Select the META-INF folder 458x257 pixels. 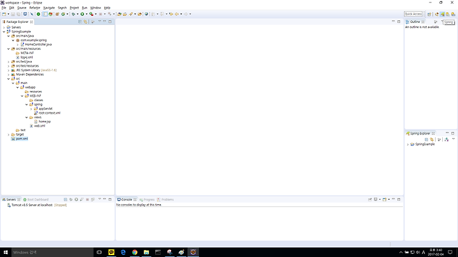point(27,53)
